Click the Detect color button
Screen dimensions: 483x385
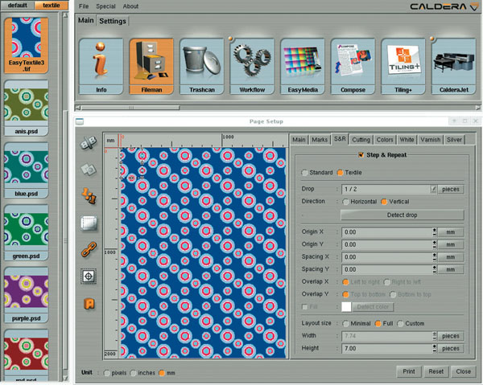click(373, 307)
